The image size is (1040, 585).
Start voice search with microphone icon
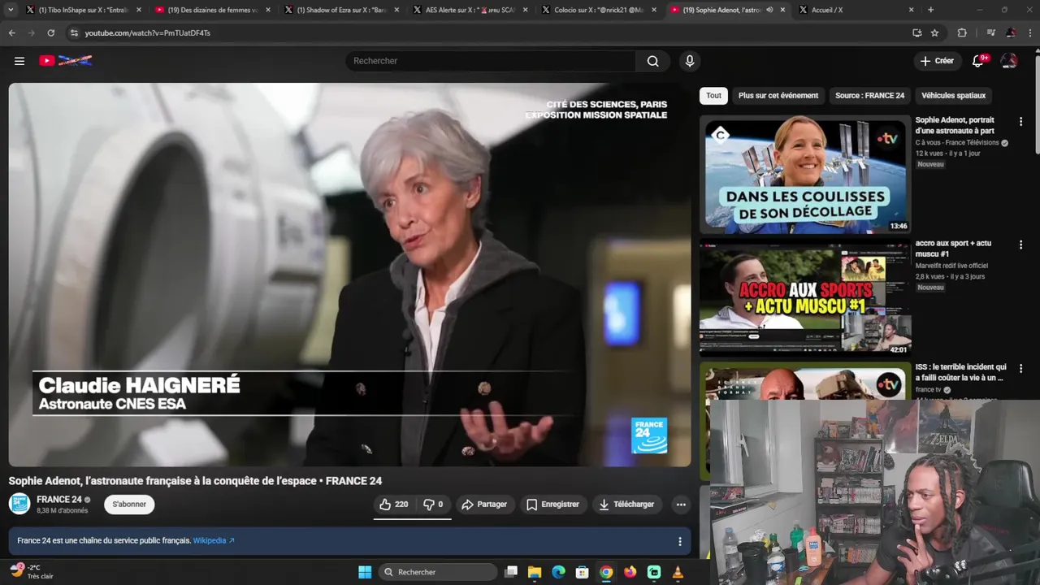(x=690, y=61)
